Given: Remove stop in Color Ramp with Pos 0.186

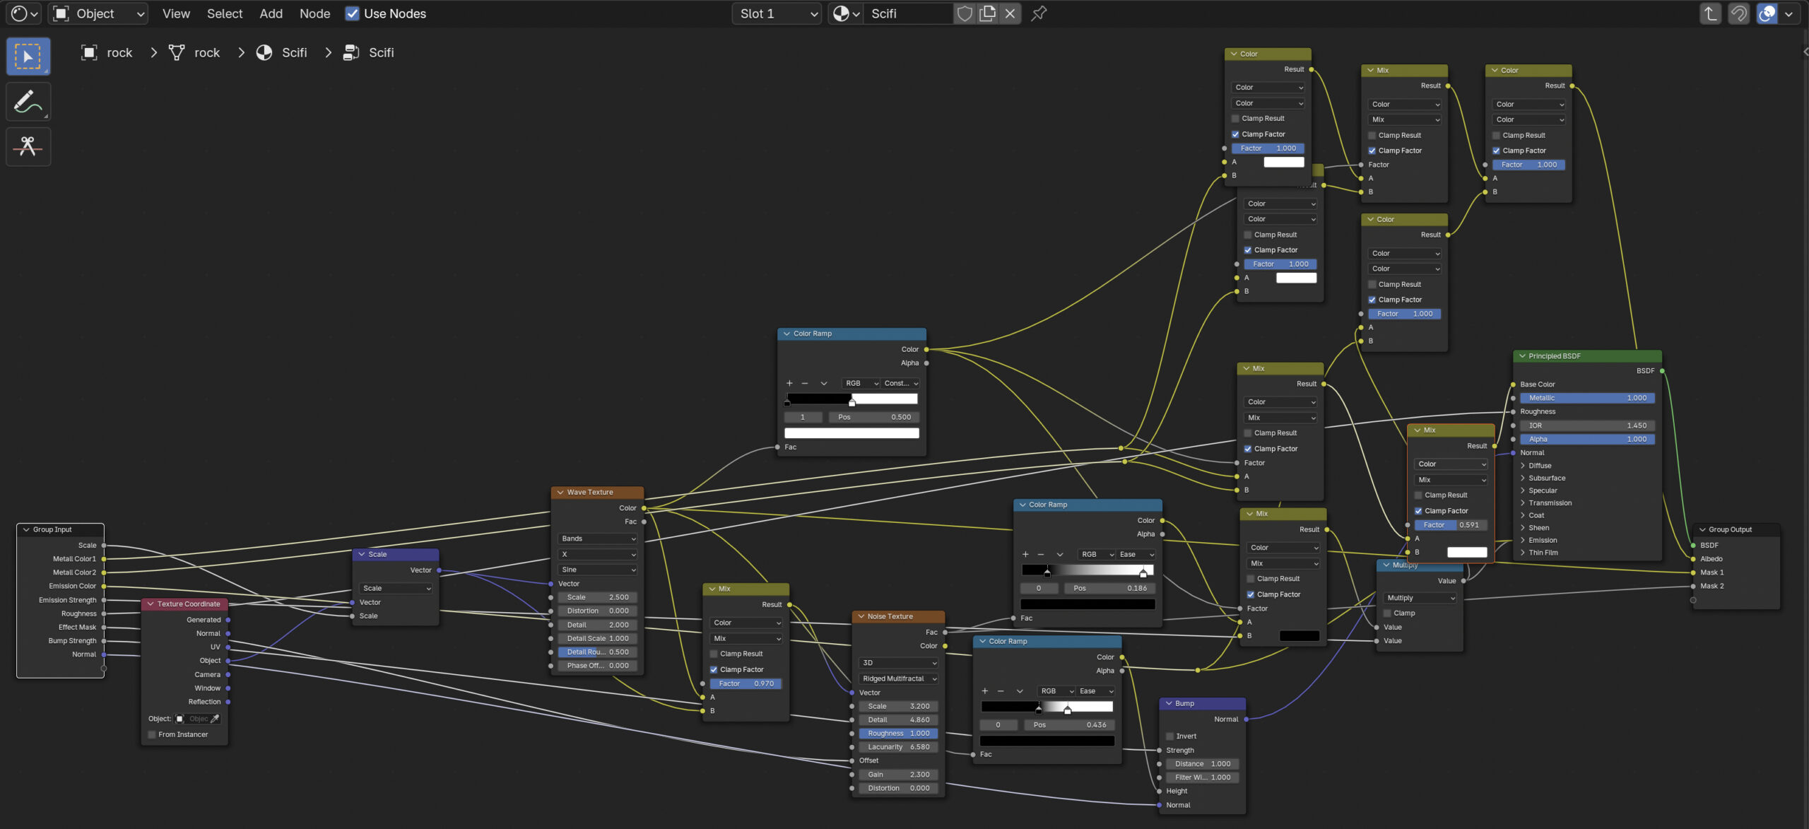Looking at the screenshot, I should [x=1041, y=554].
